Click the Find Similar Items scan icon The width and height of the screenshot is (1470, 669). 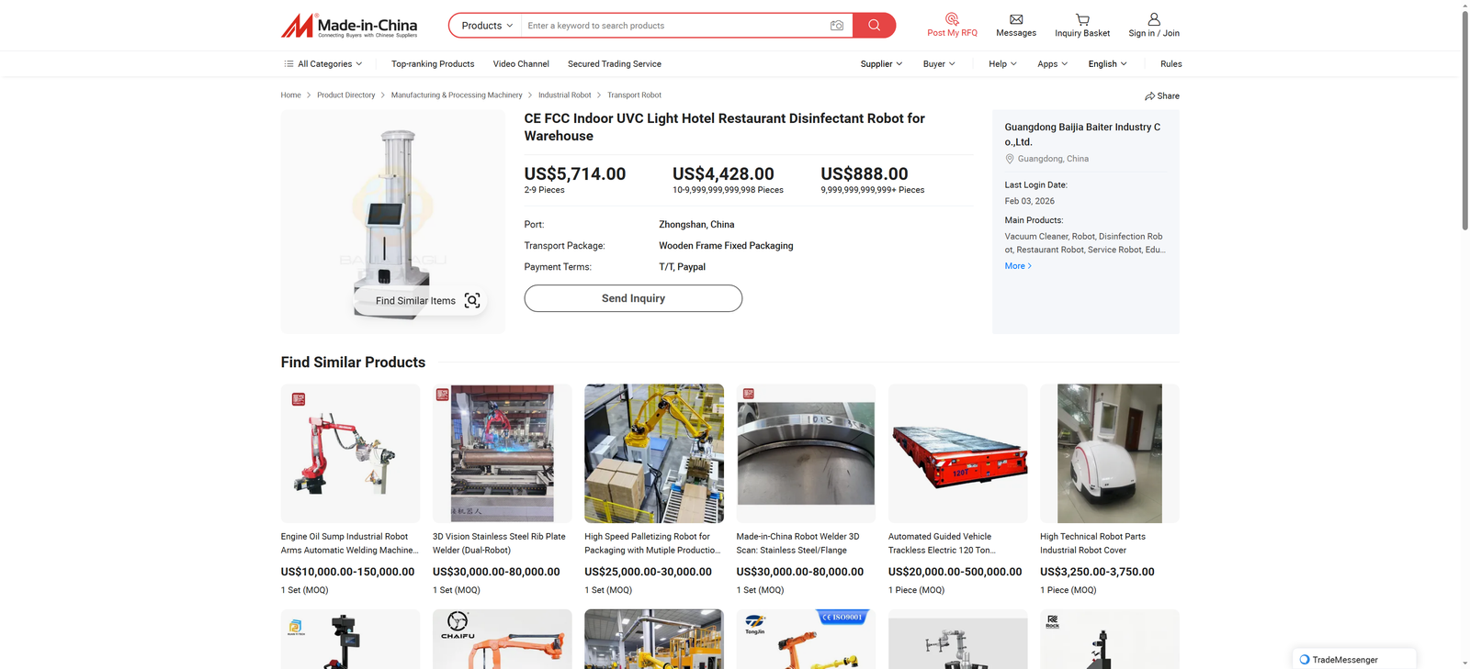(472, 301)
